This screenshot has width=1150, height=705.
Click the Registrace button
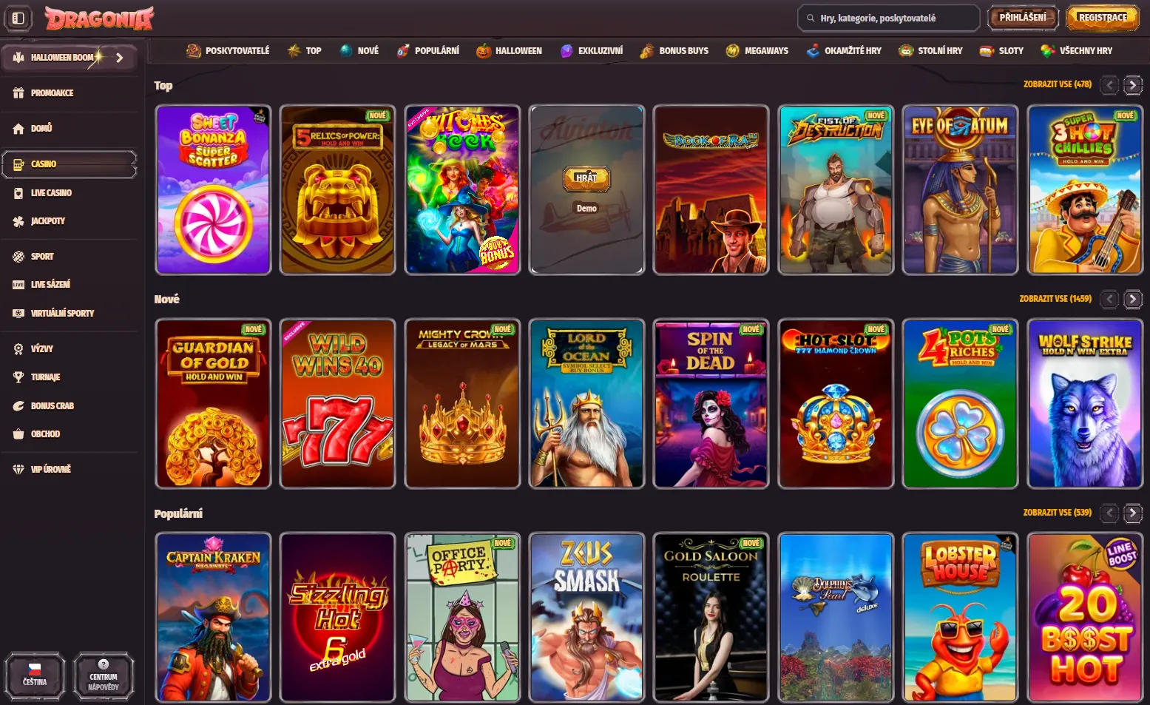point(1102,18)
